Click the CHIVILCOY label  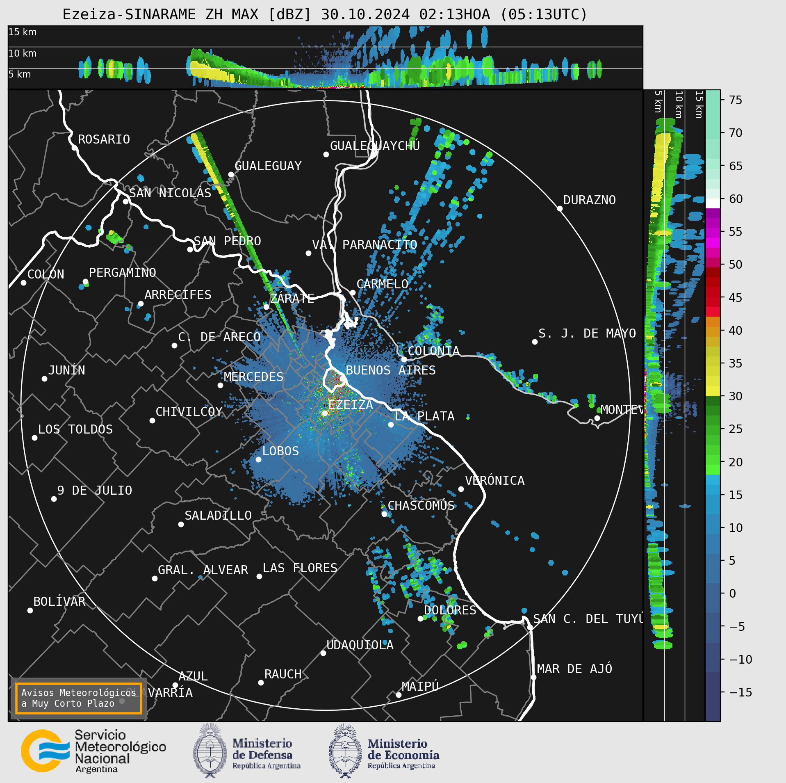189,412
